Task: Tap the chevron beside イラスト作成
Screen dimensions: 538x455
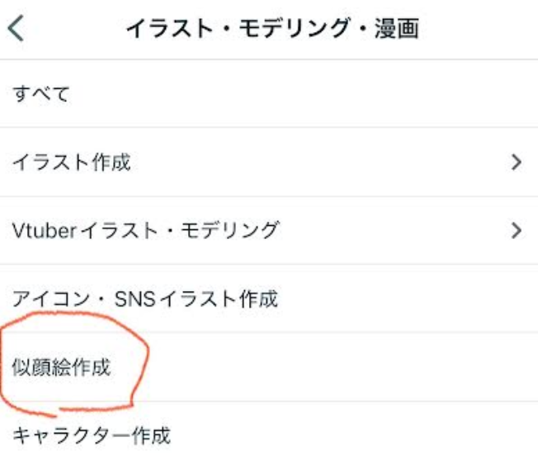Action: [516, 162]
